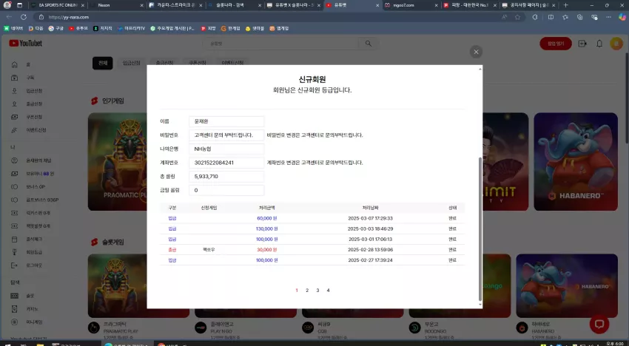This screenshot has width=629, height=346.
Task: Select the 입금신청 filter chip
Action: [x=131, y=63]
